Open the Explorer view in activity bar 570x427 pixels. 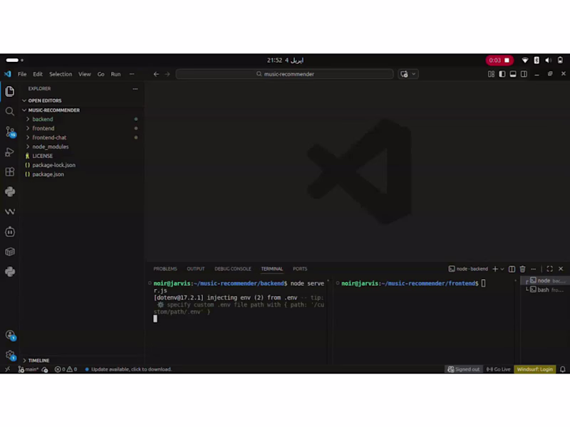(10, 91)
